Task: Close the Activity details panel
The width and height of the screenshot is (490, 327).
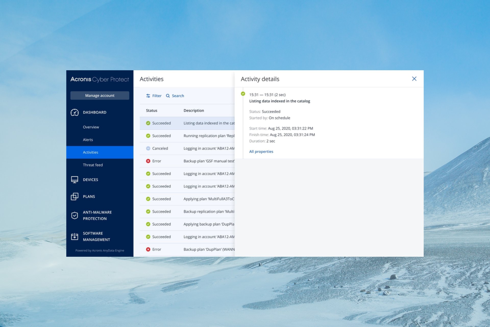Action: click(414, 79)
